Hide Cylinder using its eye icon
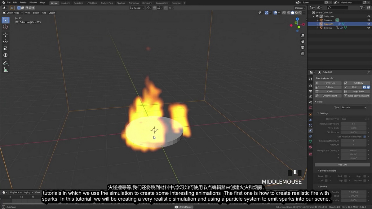372x209 pixels. [x=369, y=28]
